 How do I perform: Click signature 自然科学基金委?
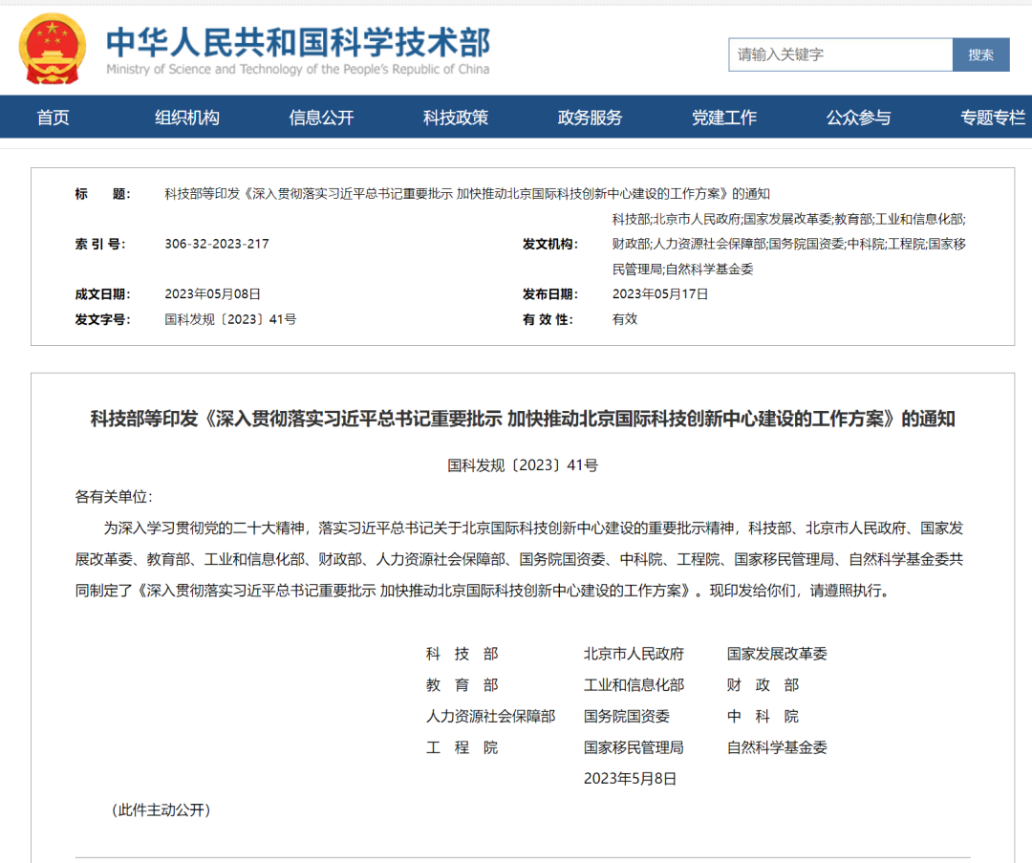pyautogui.click(x=777, y=747)
